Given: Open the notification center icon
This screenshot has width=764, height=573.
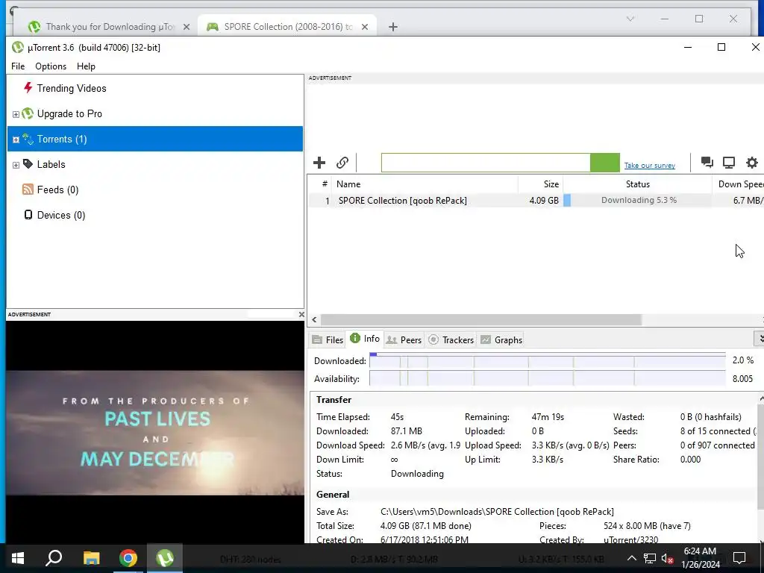Looking at the screenshot, I should tap(739, 558).
